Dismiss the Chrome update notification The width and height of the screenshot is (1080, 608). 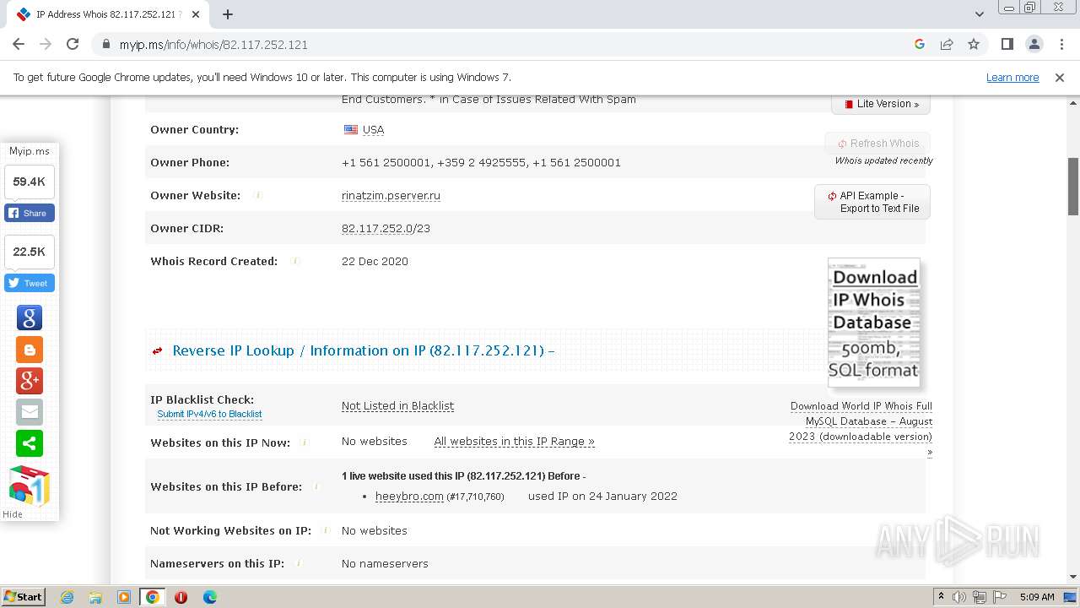click(x=1060, y=77)
